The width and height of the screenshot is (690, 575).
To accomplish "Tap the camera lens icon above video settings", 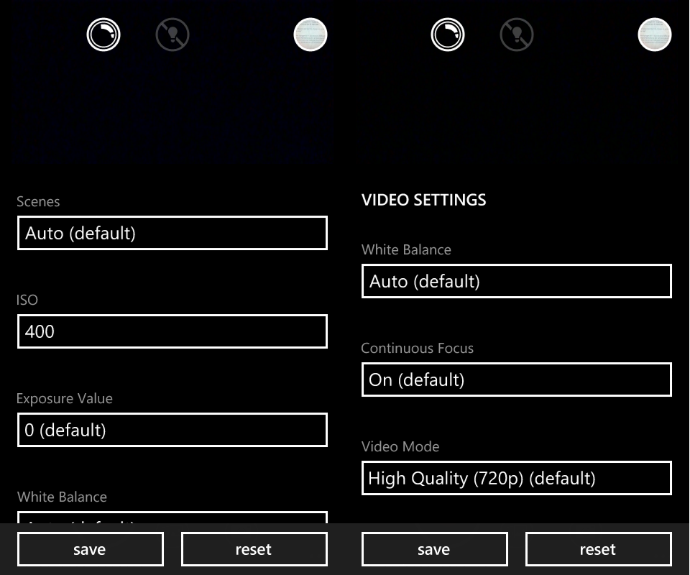I will tap(447, 34).
